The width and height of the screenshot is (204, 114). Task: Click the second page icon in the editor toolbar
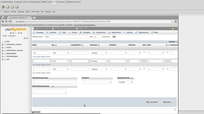click(8, 7)
